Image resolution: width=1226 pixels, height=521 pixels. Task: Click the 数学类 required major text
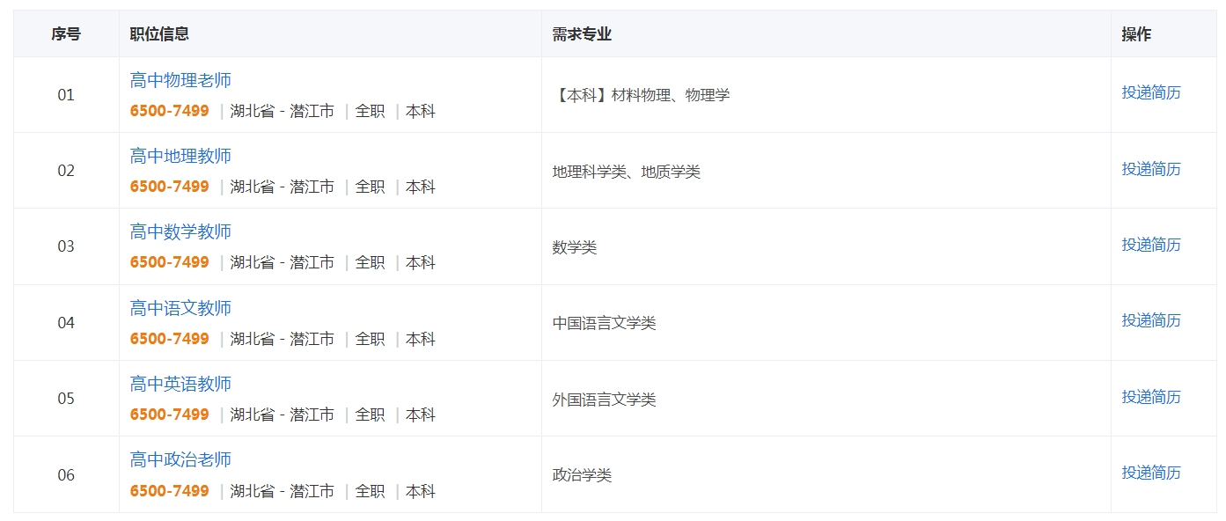click(575, 247)
